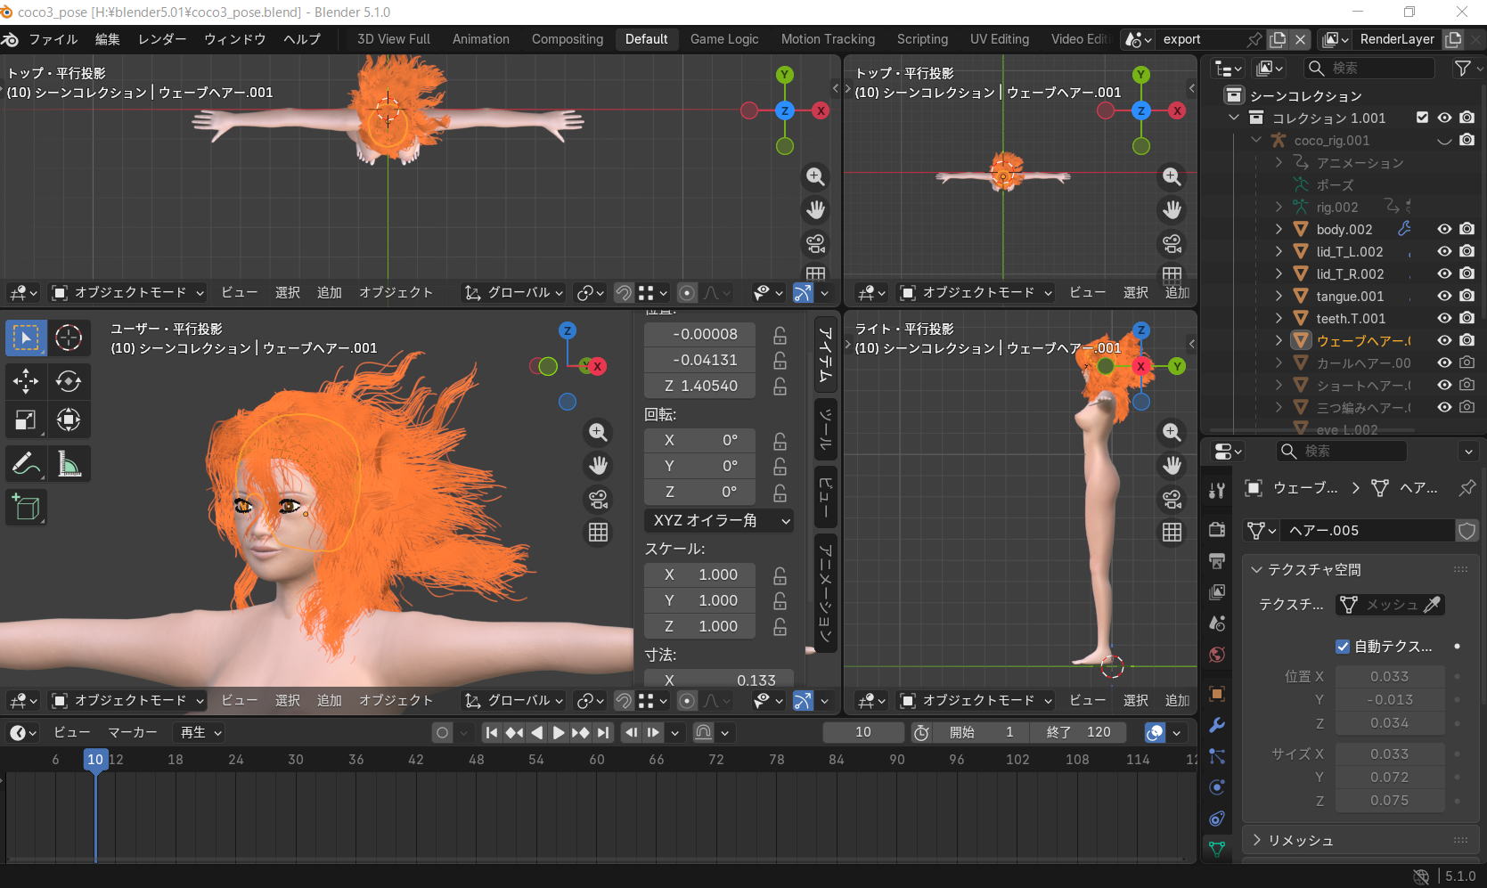Open the Object Data properties tab
1487x888 pixels.
coord(1217,849)
